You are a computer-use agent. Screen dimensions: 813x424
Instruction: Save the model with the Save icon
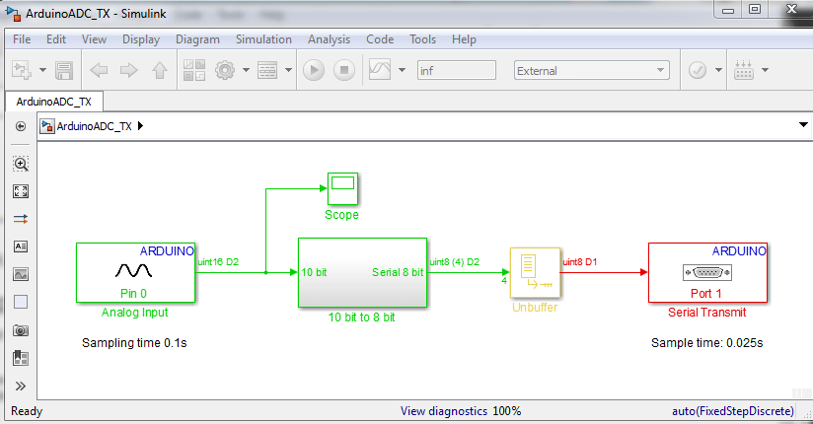click(64, 70)
